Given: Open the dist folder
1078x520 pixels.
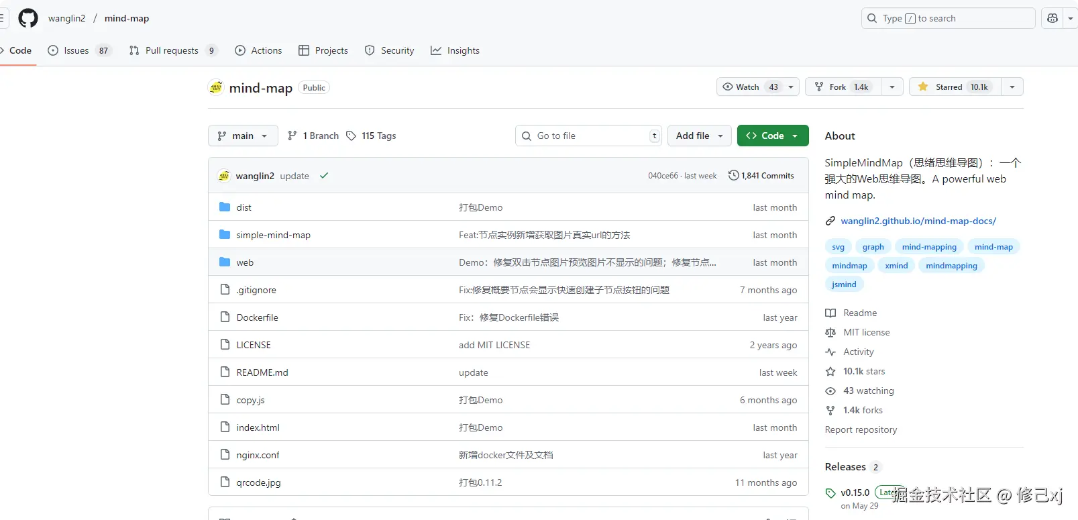Looking at the screenshot, I should pos(244,208).
